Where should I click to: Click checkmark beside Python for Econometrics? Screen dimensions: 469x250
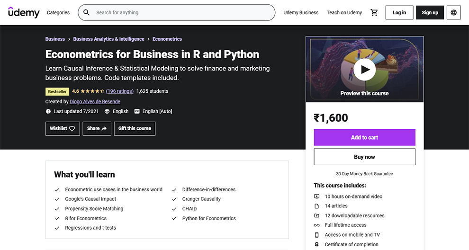coord(174,218)
